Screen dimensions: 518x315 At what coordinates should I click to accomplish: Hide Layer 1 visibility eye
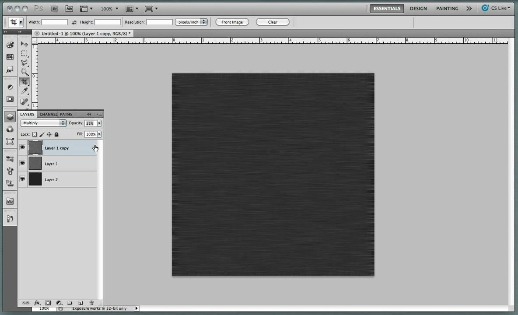tap(22, 163)
